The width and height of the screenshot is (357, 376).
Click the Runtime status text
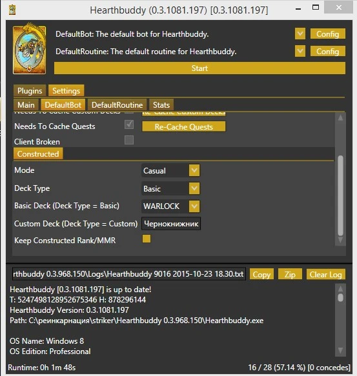point(42,368)
